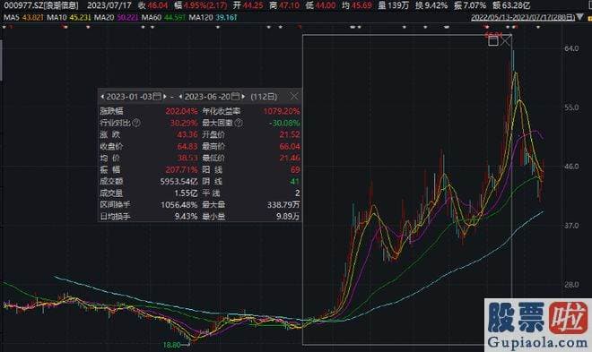
Task: Click the MA60 44.591 indicator label
Action: [x=163, y=17]
